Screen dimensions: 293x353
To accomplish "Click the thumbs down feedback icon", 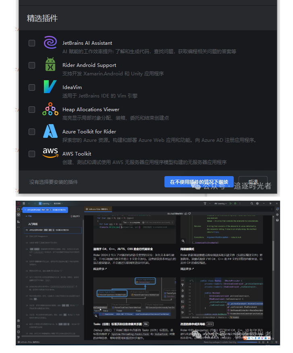I will tap(189, 214).
